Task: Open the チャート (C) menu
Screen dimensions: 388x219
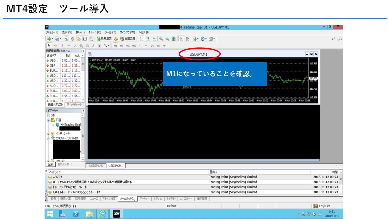Action: pos(95,32)
